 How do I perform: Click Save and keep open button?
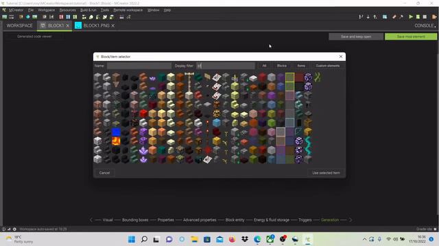click(x=356, y=36)
